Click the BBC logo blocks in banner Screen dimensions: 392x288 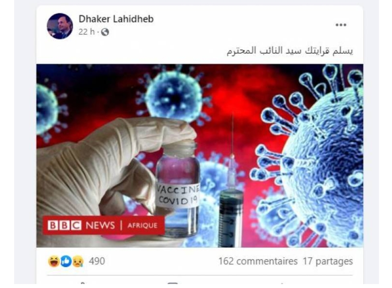(65, 225)
